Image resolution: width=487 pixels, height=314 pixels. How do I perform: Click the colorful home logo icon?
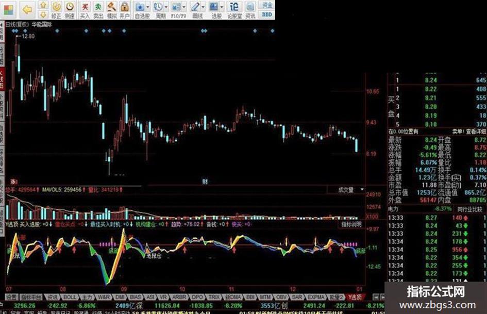(x=8, y=10)
